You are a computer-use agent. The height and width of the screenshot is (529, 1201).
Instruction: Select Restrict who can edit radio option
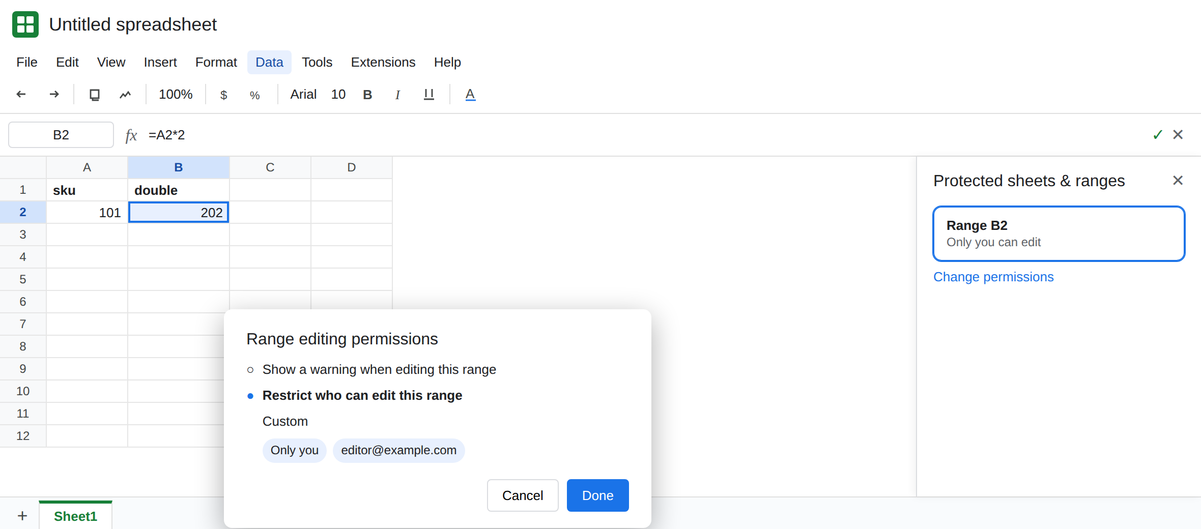point(250,396)
